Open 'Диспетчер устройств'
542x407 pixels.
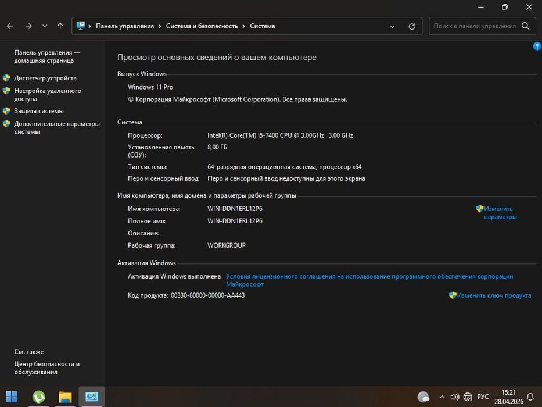point(45,78)
